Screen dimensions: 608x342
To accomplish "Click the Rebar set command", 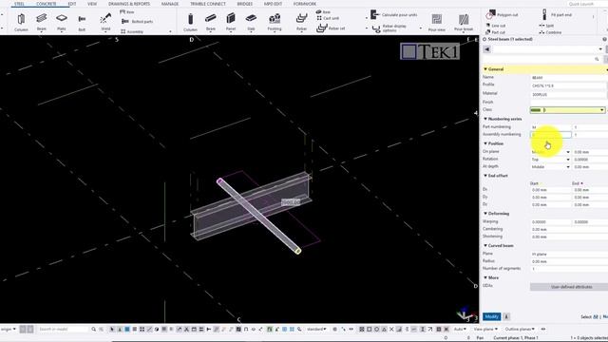I will [x=331, y=28].
